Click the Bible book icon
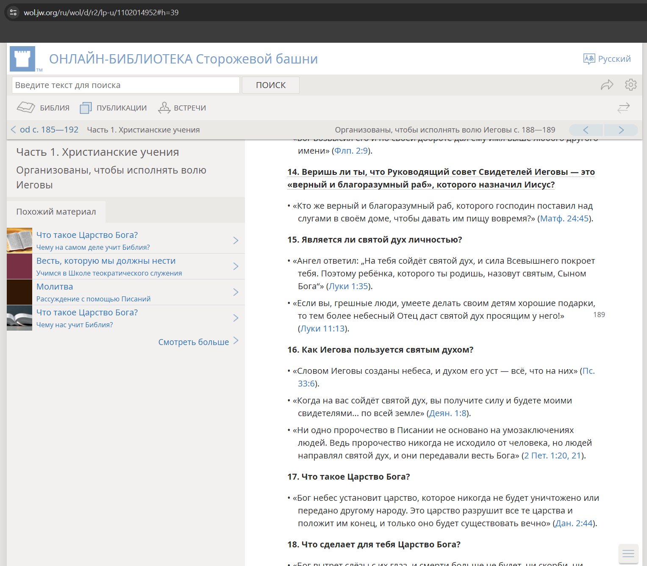The width and height of the screenshot is (647, 566). coord(26,108)
